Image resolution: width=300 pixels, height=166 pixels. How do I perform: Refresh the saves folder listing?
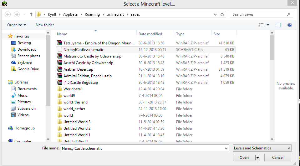(222, 14)
